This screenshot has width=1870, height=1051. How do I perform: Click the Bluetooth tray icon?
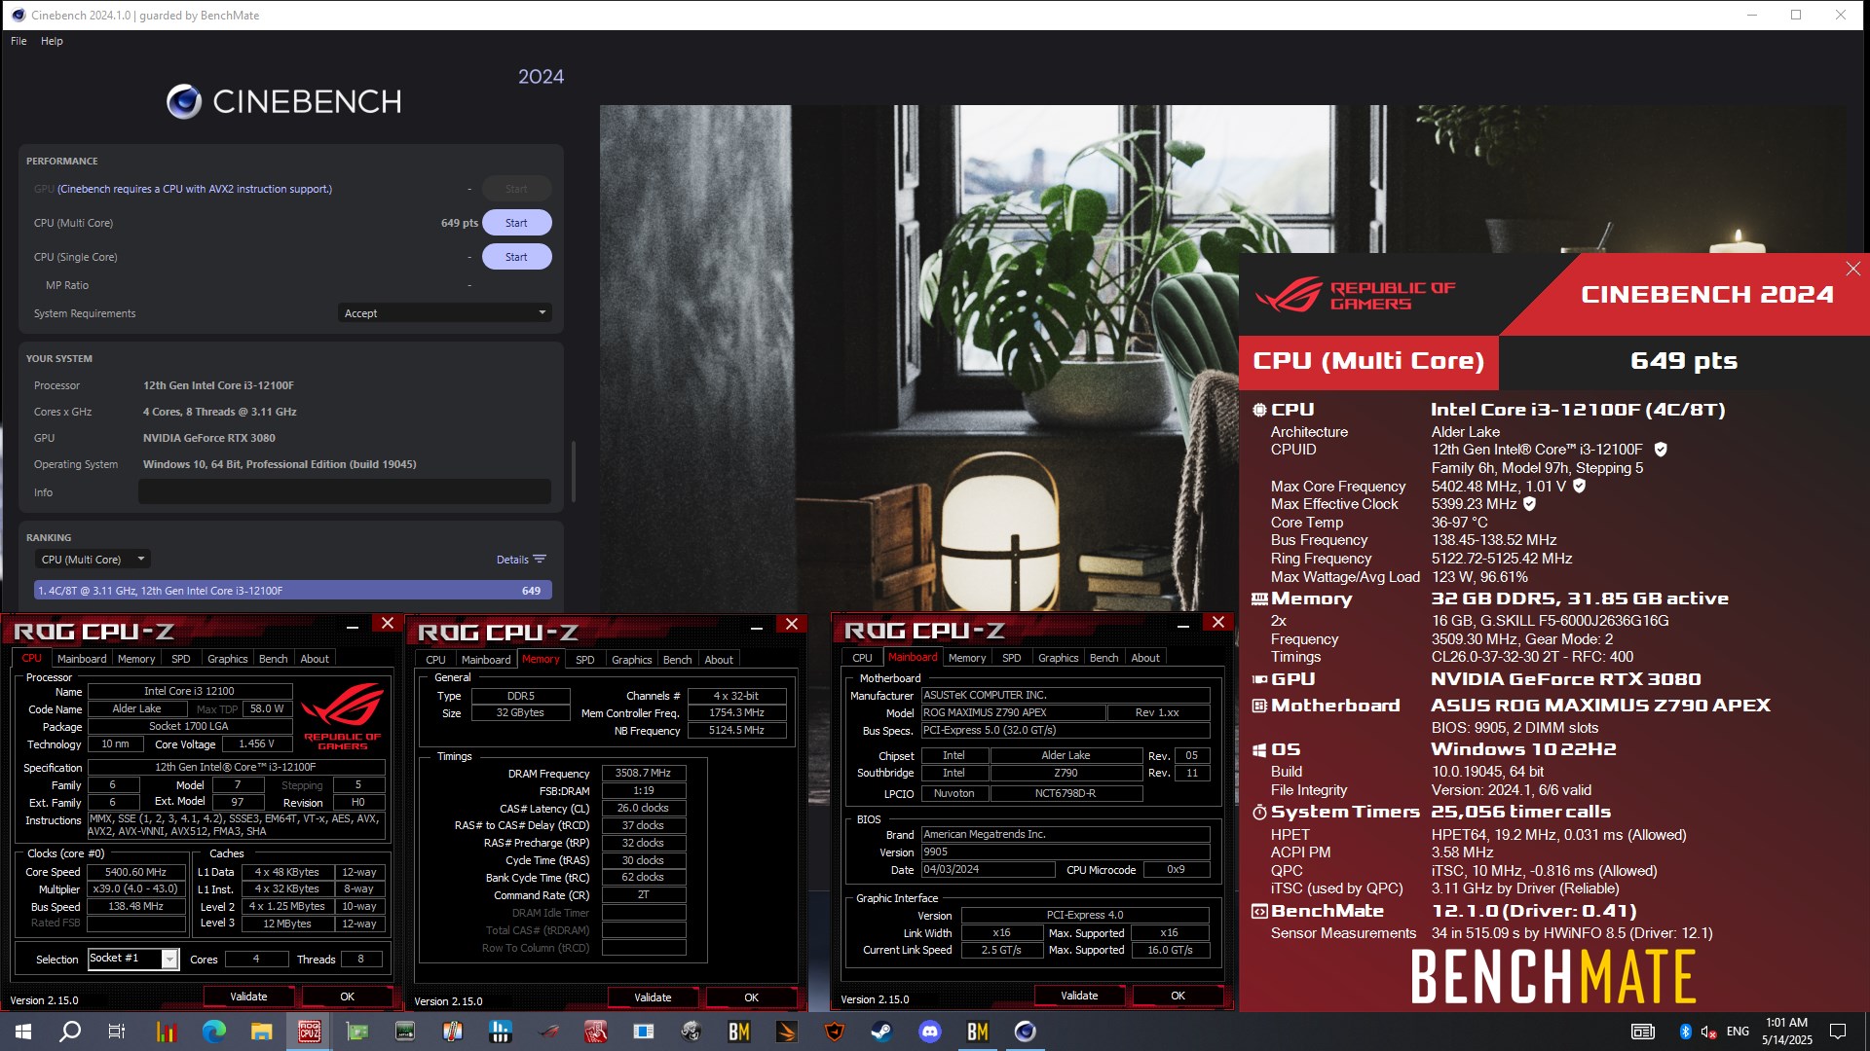[x=1685, y=1032]
